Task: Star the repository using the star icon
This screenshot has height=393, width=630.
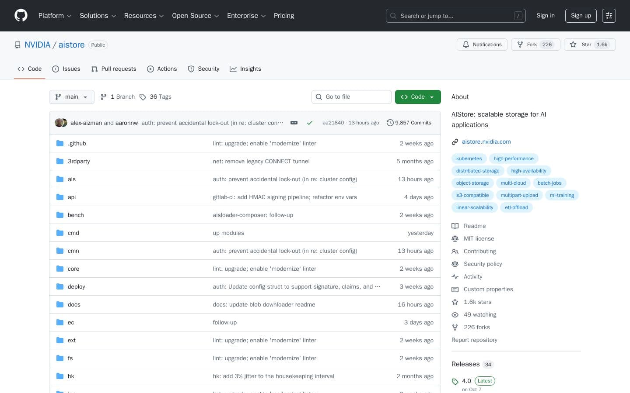Action: pyautogui.click(x=574, y=45)
